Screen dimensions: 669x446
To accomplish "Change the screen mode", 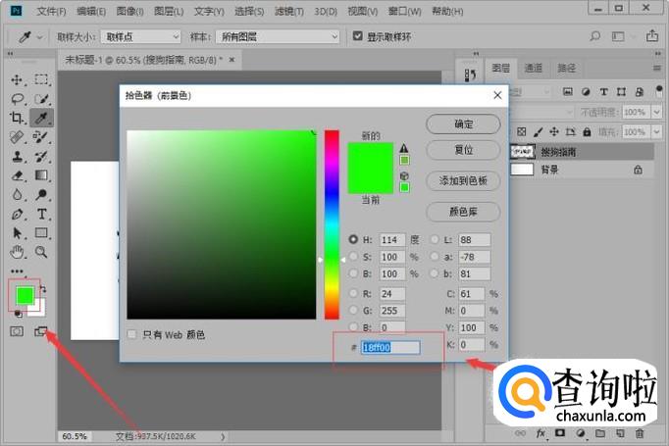I will click(x=41, y=331).
